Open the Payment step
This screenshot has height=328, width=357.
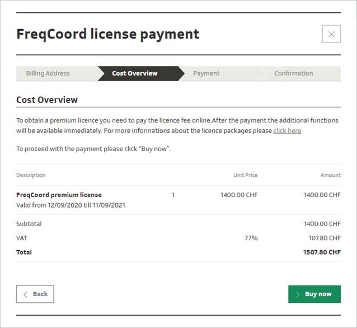click(x=206, y=73)
